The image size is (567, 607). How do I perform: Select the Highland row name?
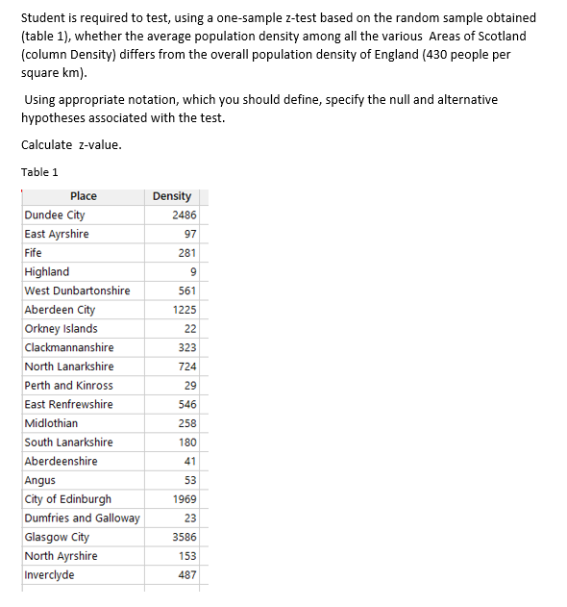[47, 272]
